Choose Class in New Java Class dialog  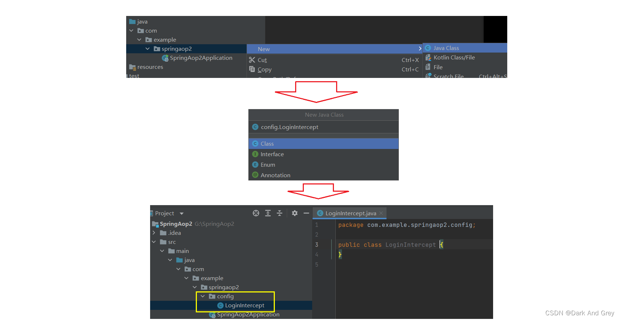point(323,144)
